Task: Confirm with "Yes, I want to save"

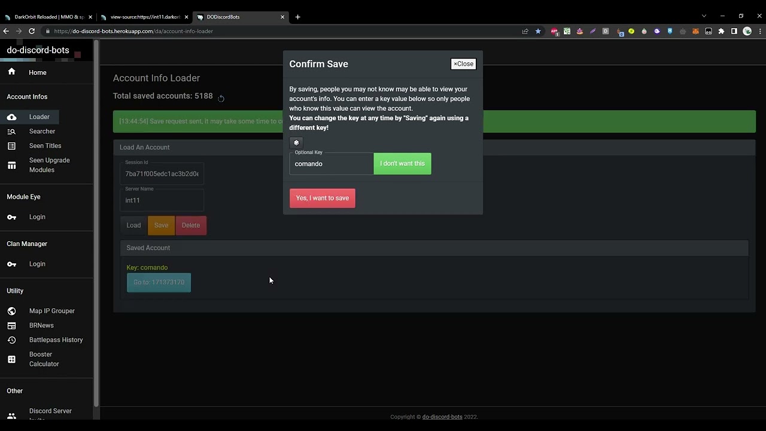Action: (x=323, y=198)
